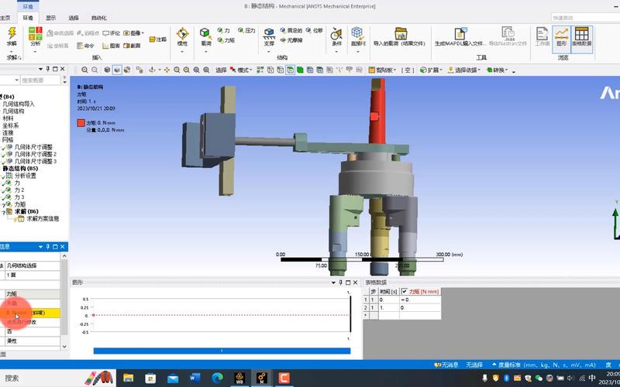Open Word from the taskbar
The image size is (620, 387).
195,378
